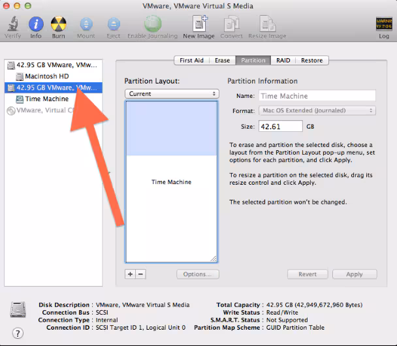The height and width of the screenshot is (346, 397).
Task: Click the green window zoom button
Action: (28, 6)
